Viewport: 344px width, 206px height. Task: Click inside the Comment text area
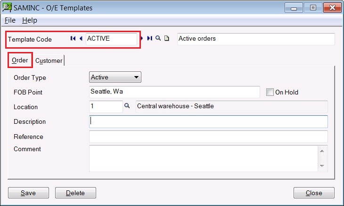tap(204, 158)
